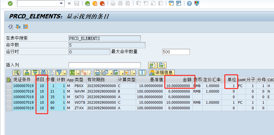
Task: Click the PBXX condition type cell
Action: [80, 86]
